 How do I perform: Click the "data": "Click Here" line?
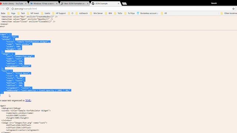click(x=19, y=73)
